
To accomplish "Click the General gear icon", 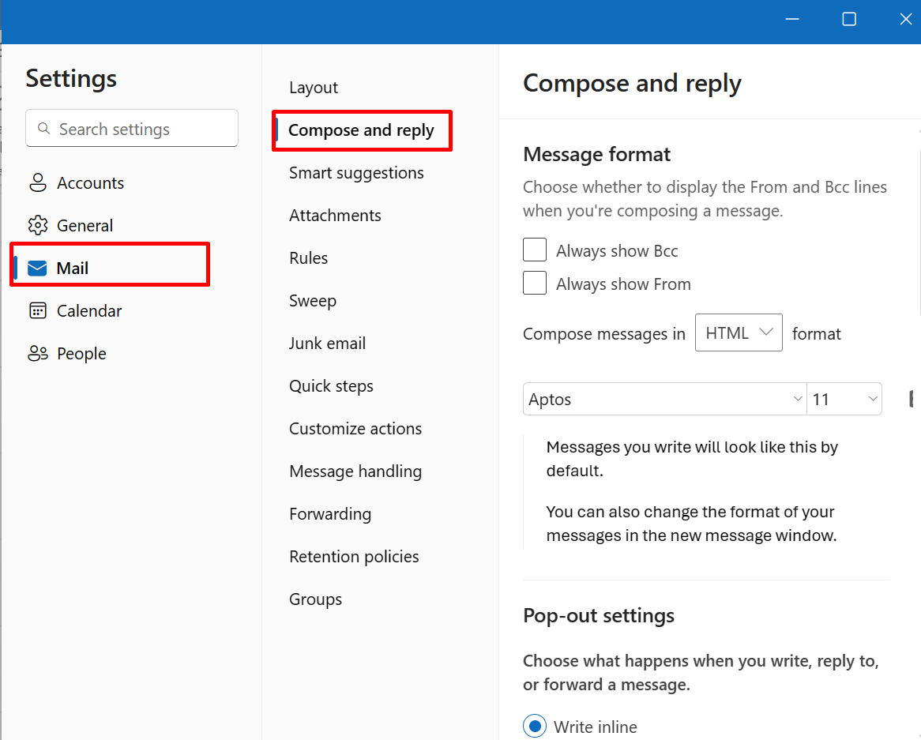I will point(37,226).
